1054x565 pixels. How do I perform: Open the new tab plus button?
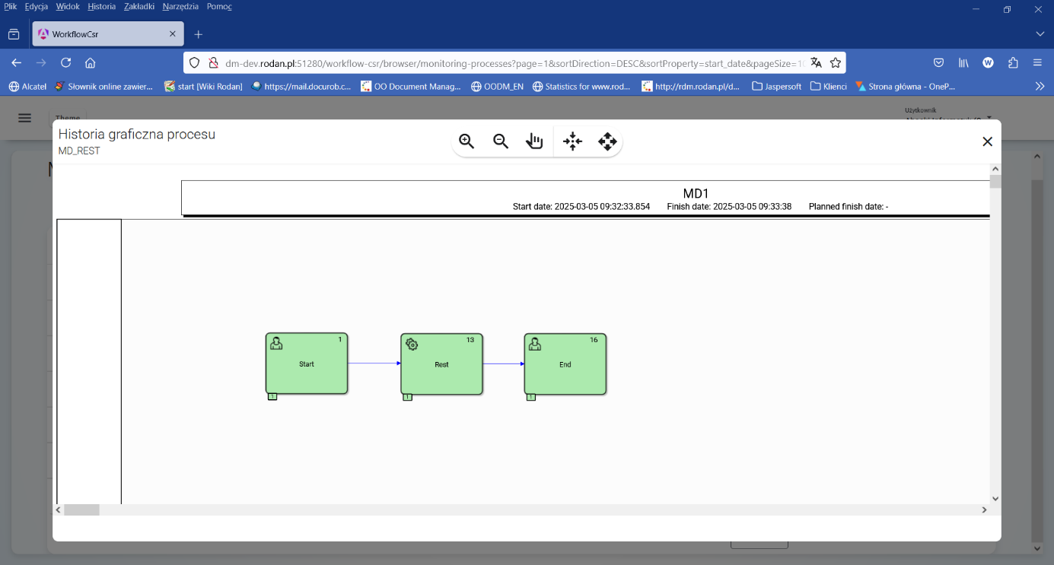(199, 34)
